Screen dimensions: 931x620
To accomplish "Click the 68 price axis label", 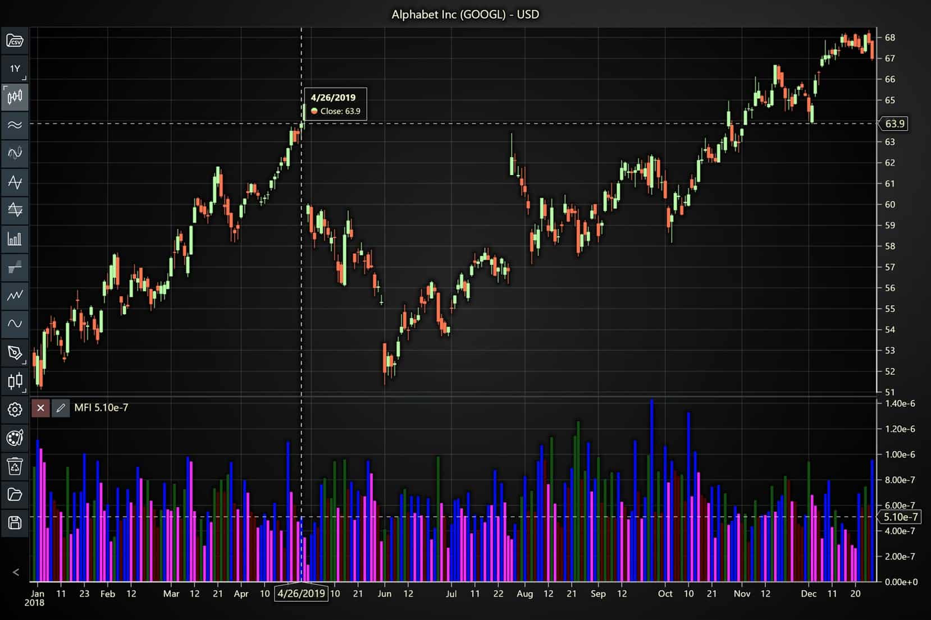I will [x=890, y=38].
